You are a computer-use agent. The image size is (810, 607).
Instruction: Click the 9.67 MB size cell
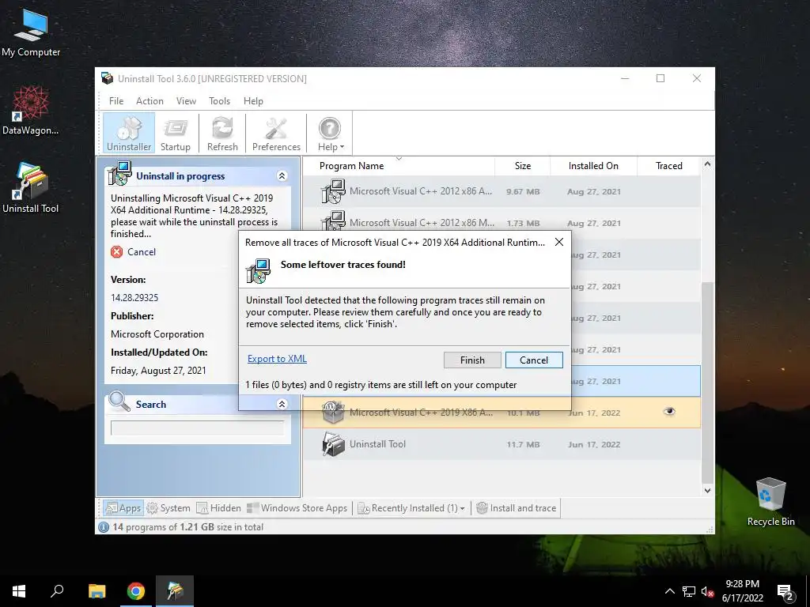coord(523,191)
